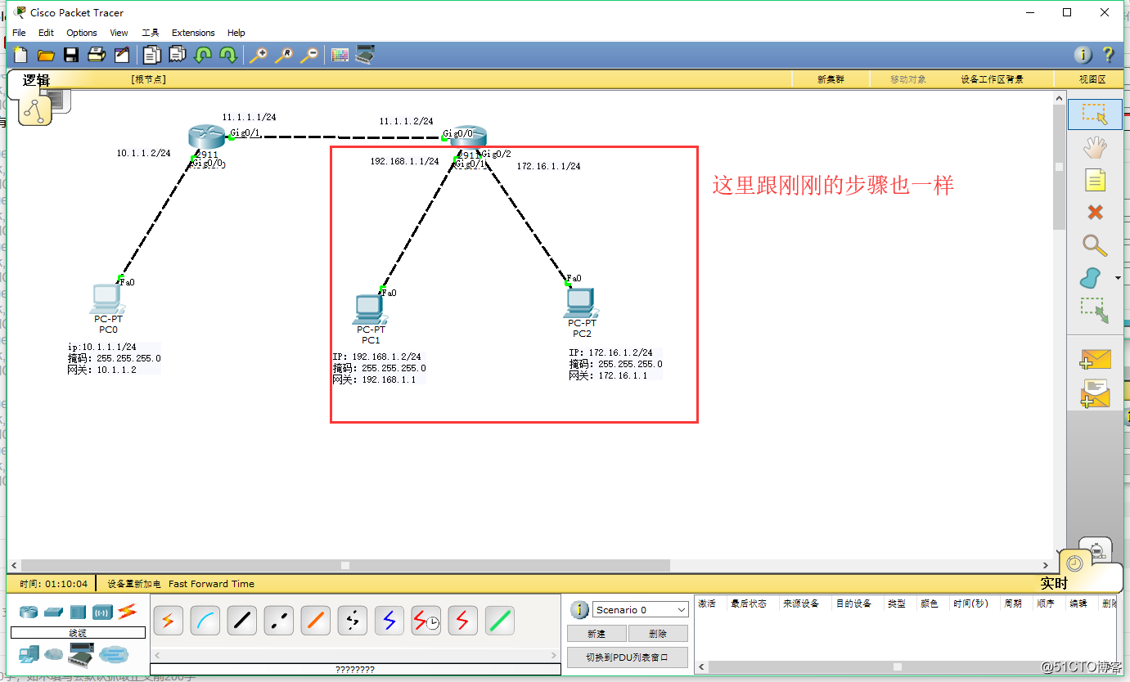The height and width of the screenshot is (682, 1130).
Task: Activate the Select tool in the right panel
Action: point(1095,114)
